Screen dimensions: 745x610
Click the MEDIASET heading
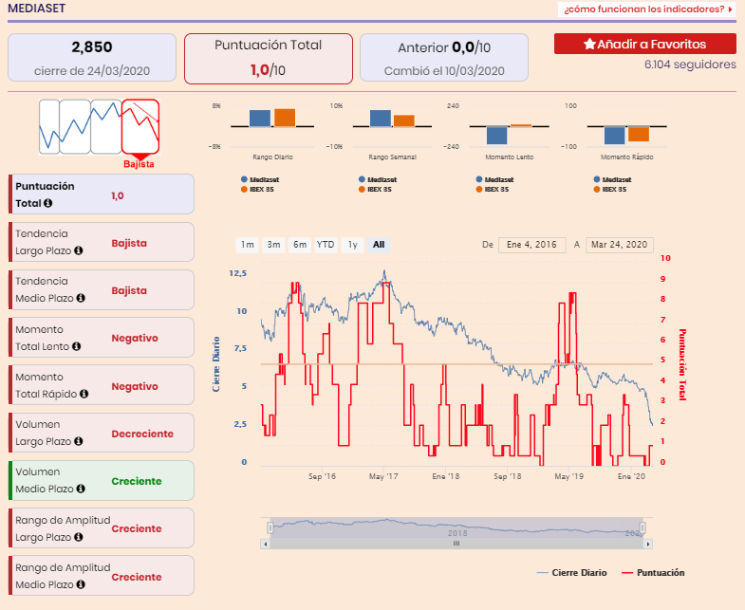[37, 9]
